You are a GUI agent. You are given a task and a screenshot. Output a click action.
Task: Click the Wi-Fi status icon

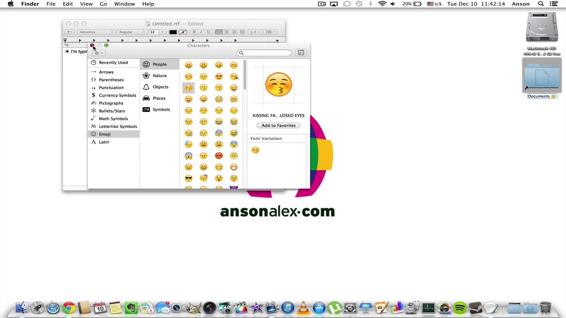coord(382,4)
